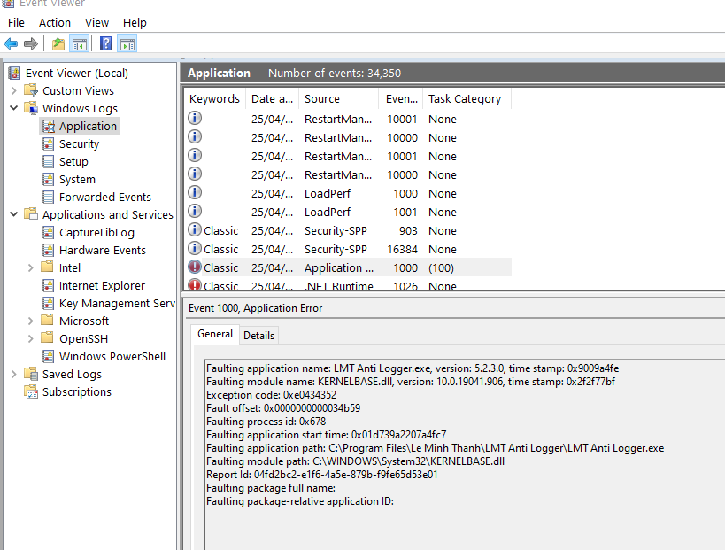Click the Faulting module name KERNELBASE.dll line
725x550 pixels.
click(x=411, y=382)
